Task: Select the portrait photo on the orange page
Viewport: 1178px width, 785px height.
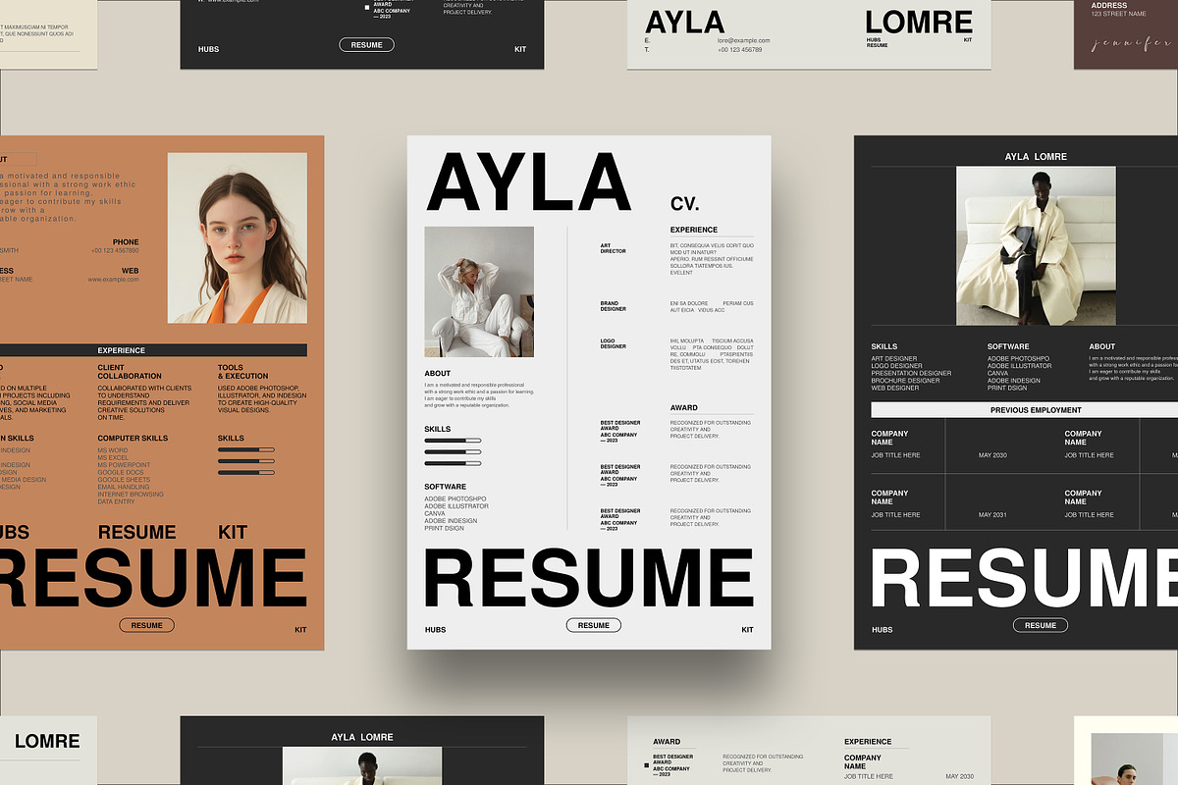Action: pos(238,238)
